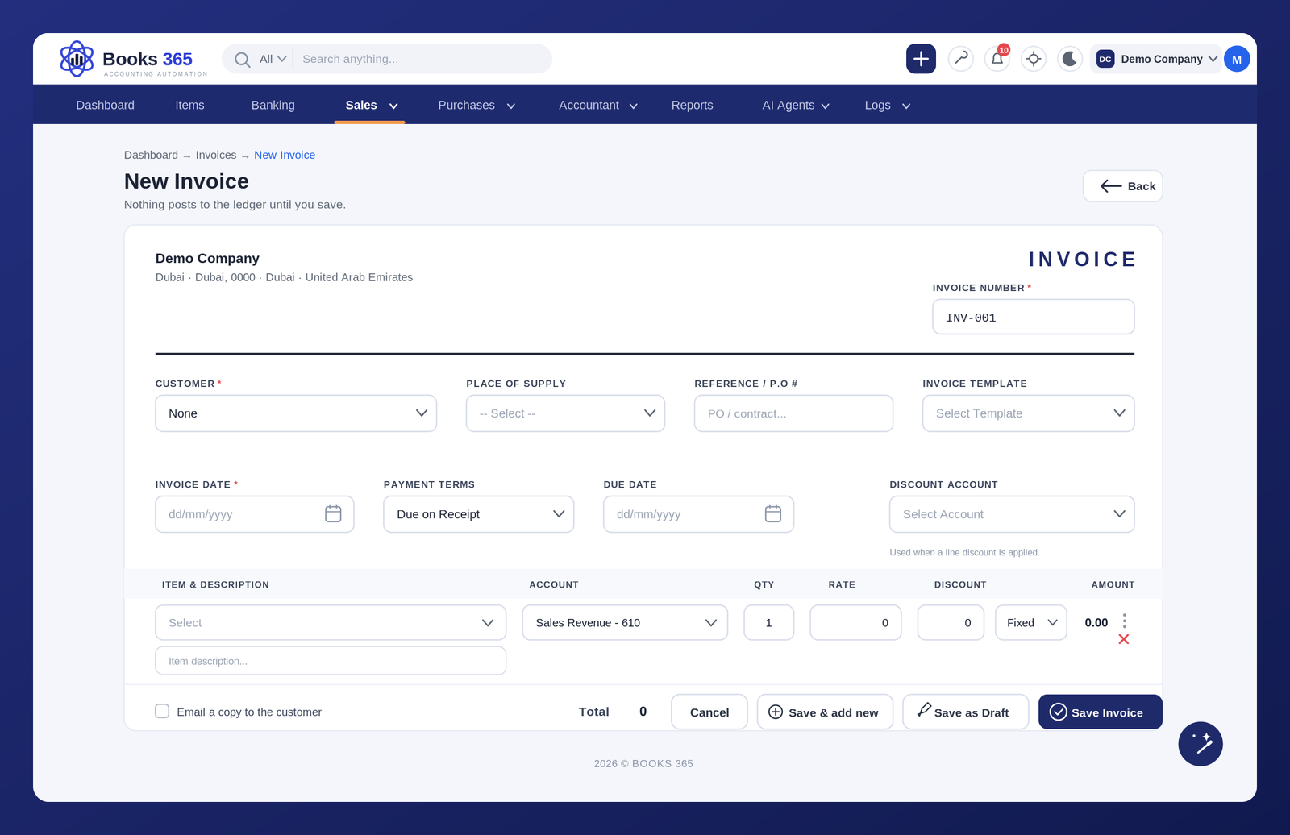Screen dimensions: 1290x835
Task: Click the Dashboard breadcrumb link
Action: tap(151, 155)
